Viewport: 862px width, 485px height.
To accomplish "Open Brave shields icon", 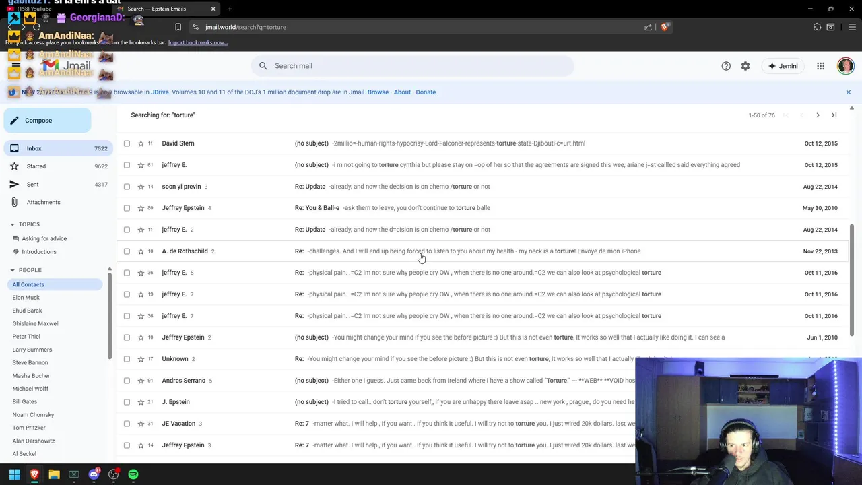I will click(x=664, y=27).
